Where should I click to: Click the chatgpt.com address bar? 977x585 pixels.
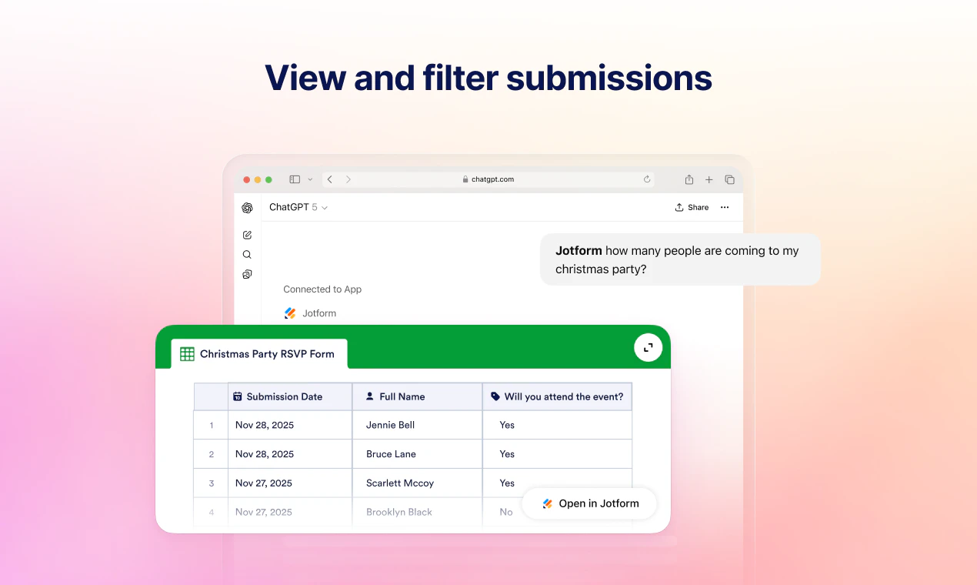click(490, 179)
